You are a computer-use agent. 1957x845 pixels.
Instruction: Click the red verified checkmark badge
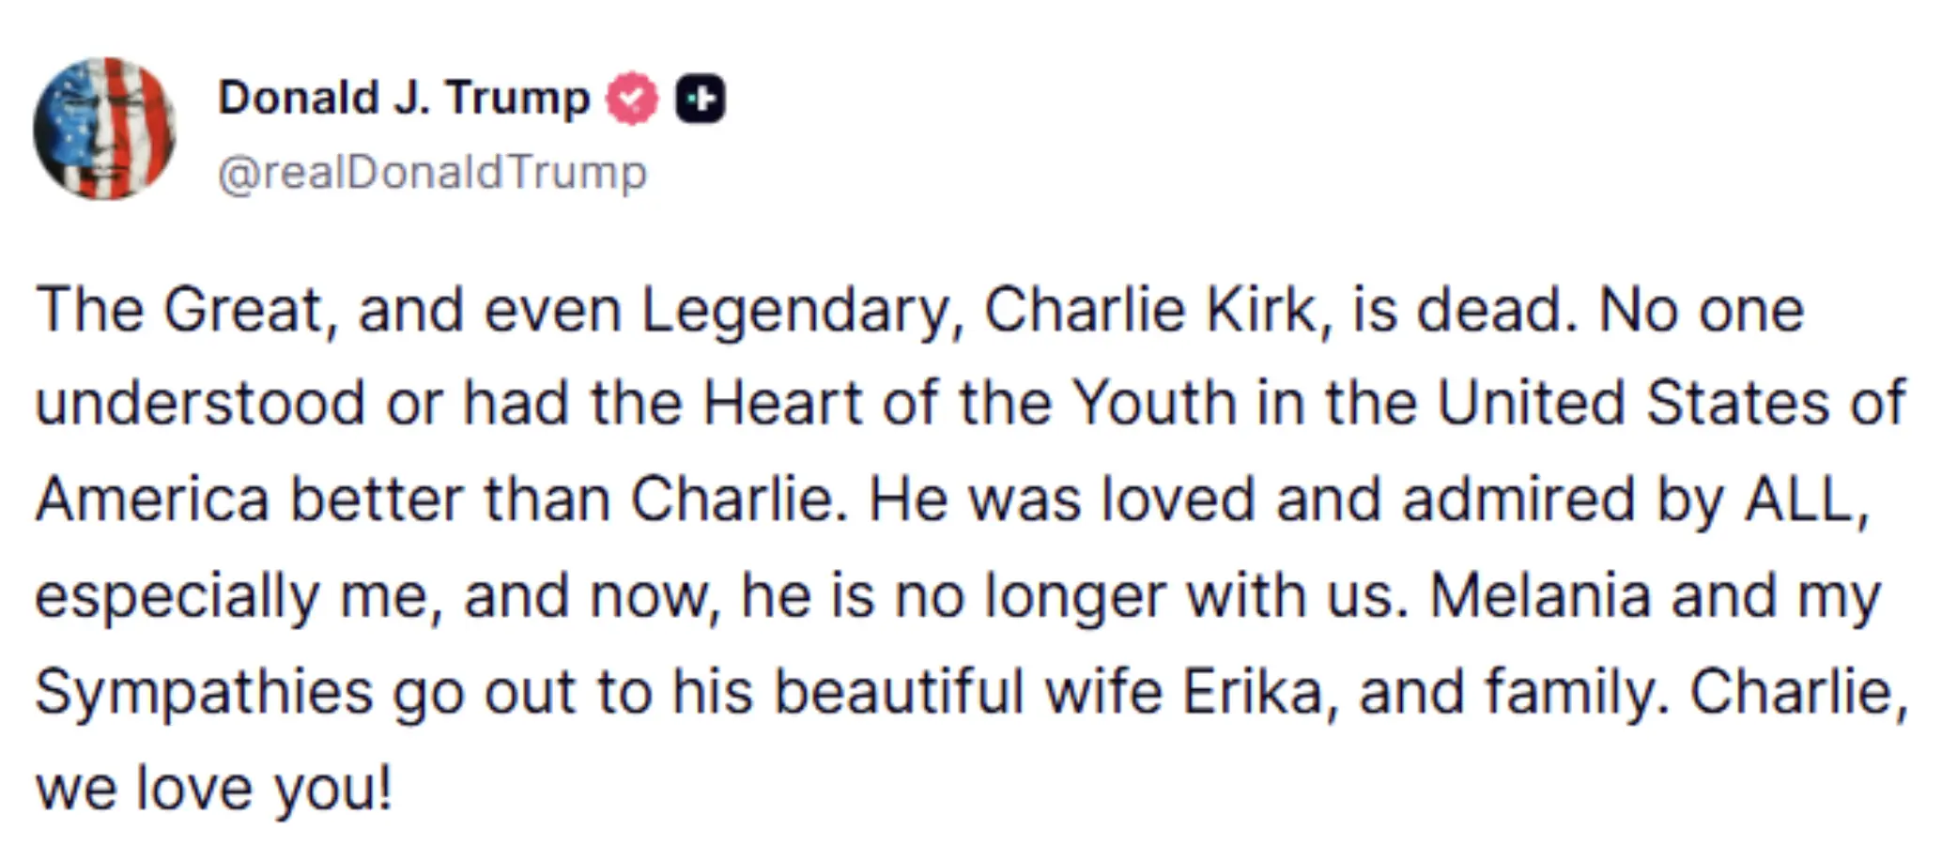pyautogui.click(x=632, y=99)
